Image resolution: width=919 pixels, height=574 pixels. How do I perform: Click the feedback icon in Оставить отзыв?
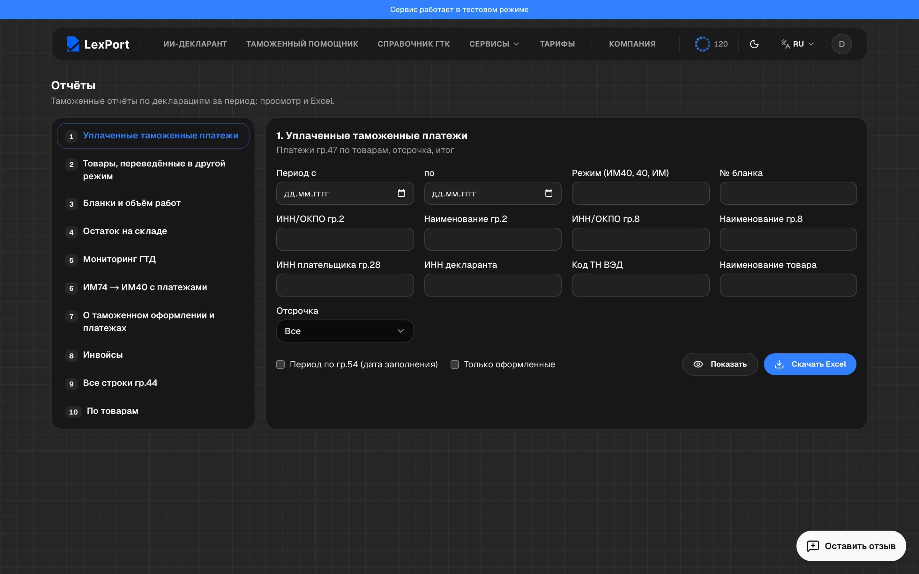[x=813, y=546]
